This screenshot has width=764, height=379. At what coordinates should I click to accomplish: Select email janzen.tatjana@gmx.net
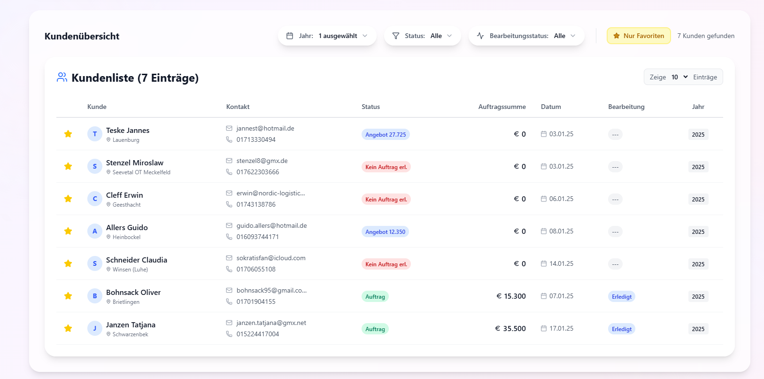point(271,323)
